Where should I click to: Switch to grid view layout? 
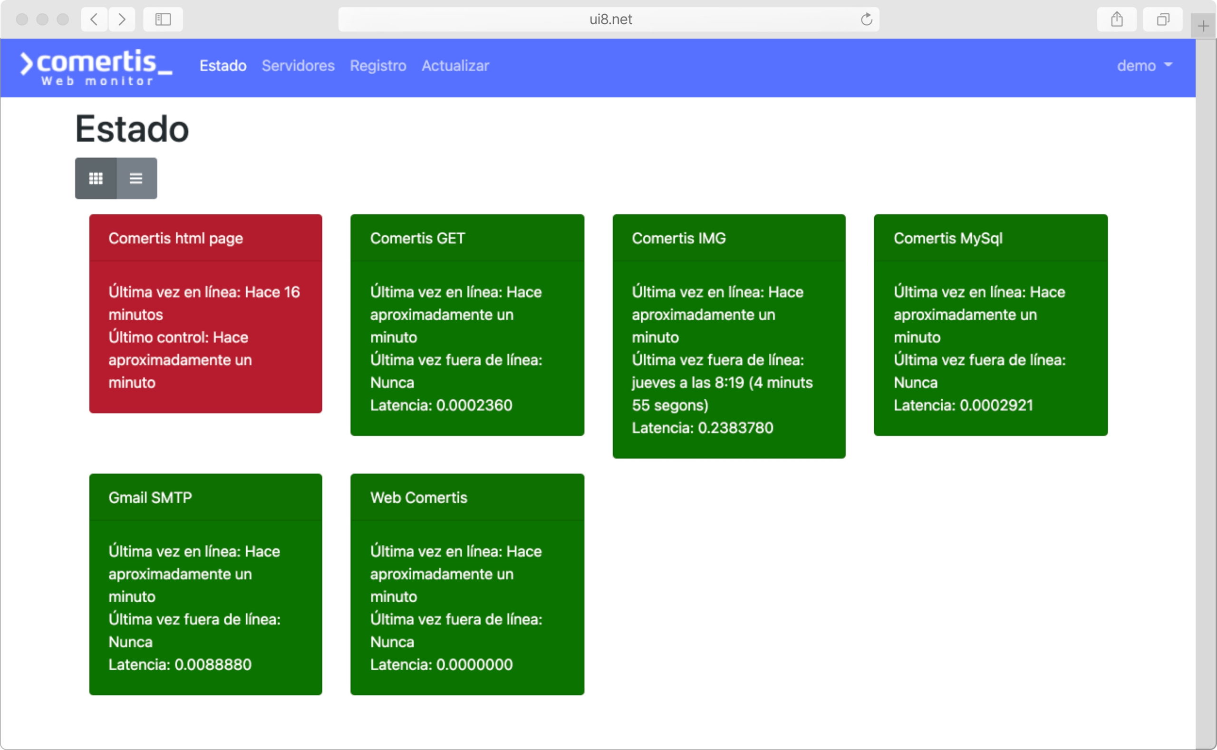[x=96, y=178]
